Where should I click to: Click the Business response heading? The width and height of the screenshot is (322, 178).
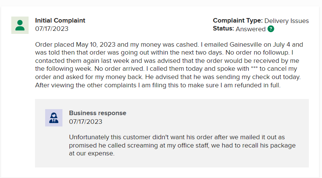pos(97,113)
